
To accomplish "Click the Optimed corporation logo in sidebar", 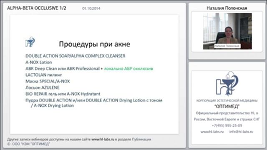I will [x=227, y=83].
